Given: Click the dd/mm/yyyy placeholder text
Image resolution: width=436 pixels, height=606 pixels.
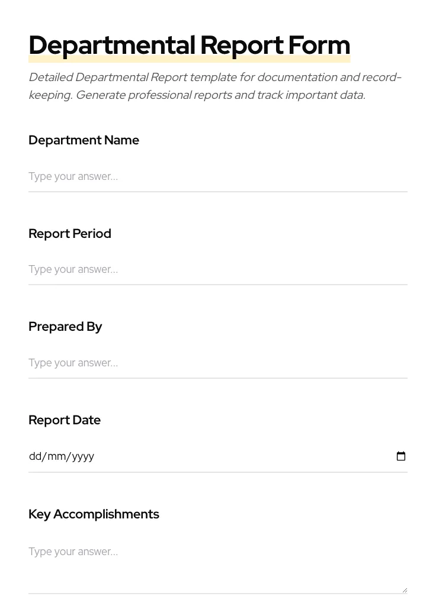Looking at the screenshot, I should coord(62,456).
